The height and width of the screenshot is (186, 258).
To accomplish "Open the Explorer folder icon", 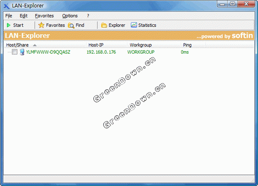I will tap(104, 25).
